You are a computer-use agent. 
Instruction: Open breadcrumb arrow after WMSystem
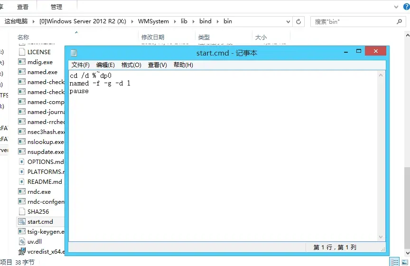(x=175, y=21)
